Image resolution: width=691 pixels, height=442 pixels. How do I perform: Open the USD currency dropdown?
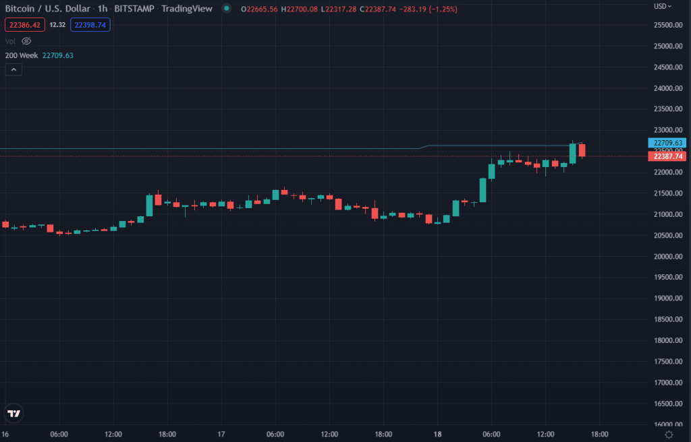[663, 7]
